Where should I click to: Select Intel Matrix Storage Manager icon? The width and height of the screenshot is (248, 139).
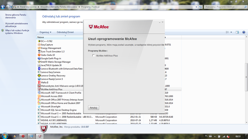pyautogui.click(x=39, y=62)
